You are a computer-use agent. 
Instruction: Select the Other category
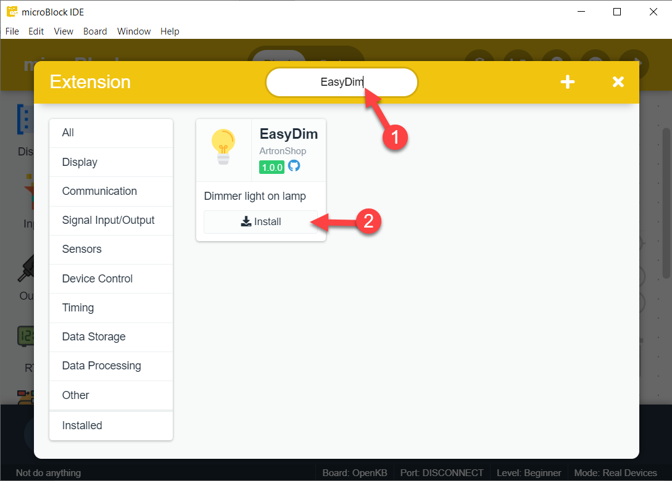[111, 395]
